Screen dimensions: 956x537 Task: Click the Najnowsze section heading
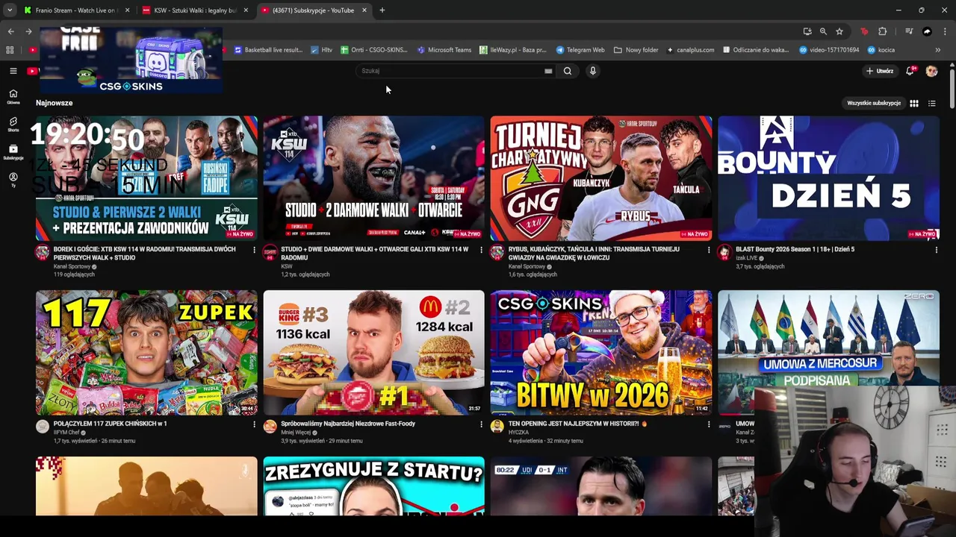point(55,103)
